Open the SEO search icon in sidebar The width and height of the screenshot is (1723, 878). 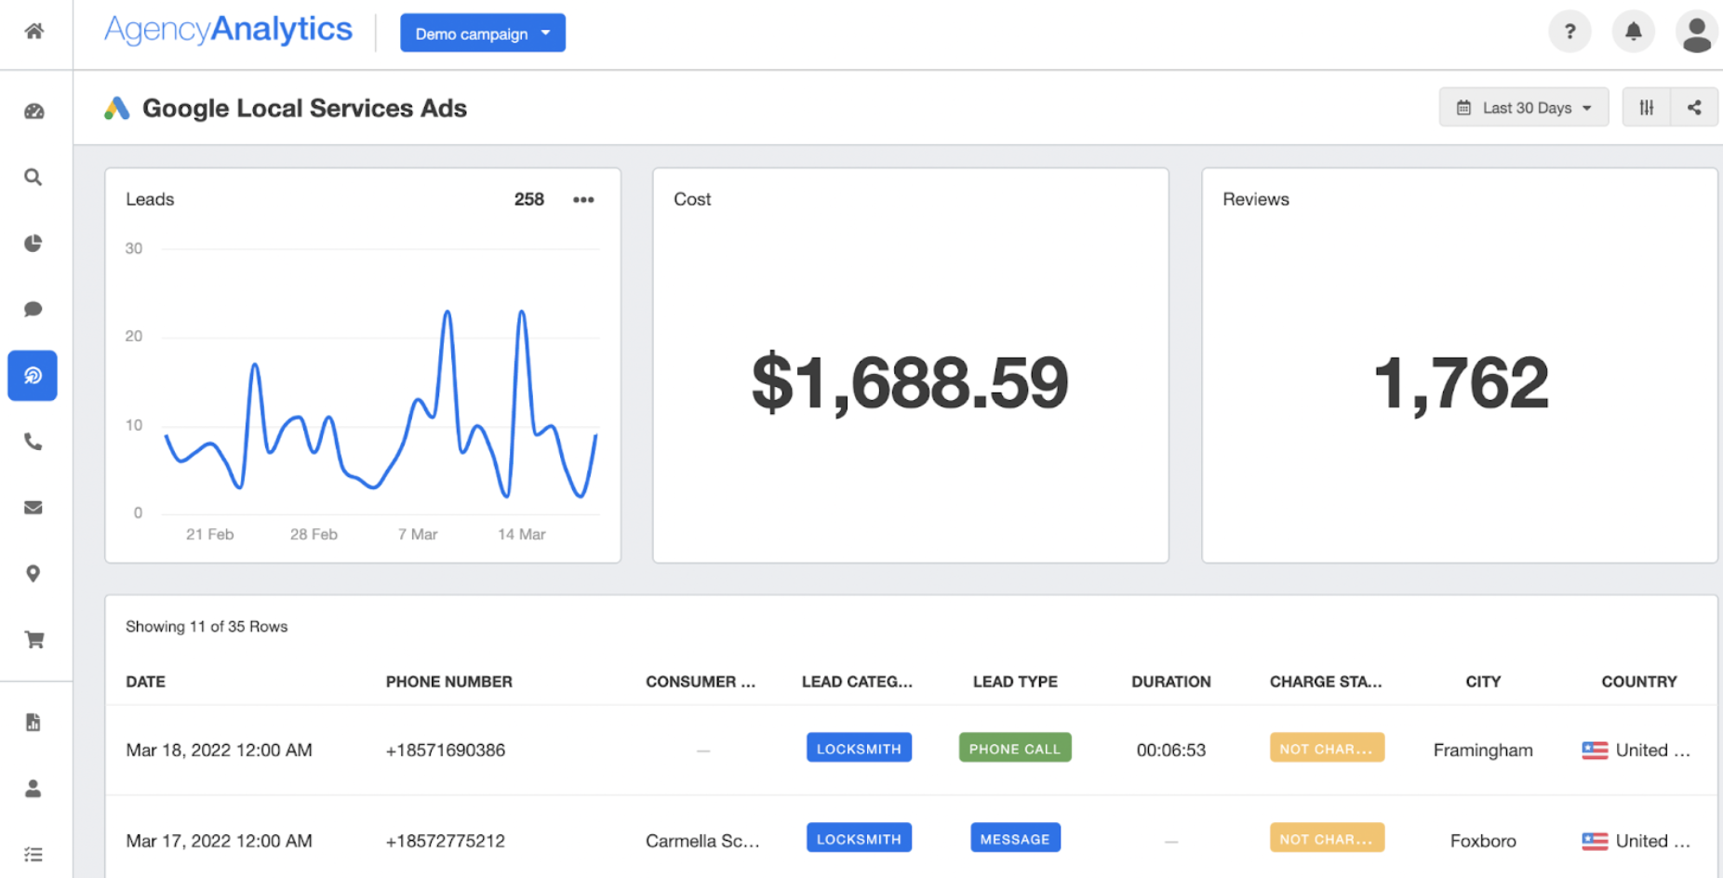pyautogui.click(x=33, y=177)
